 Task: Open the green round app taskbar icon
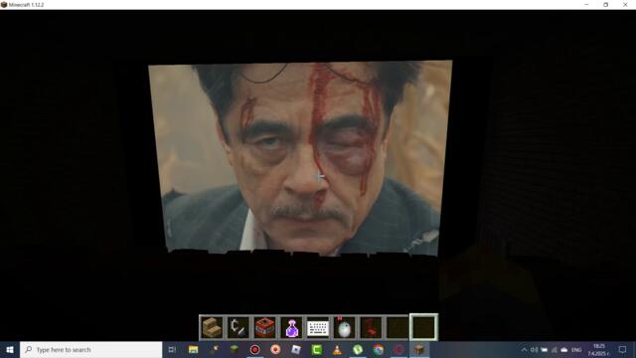pos(358,349)
